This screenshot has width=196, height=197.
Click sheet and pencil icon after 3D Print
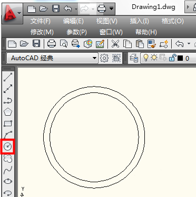point(100,44)
